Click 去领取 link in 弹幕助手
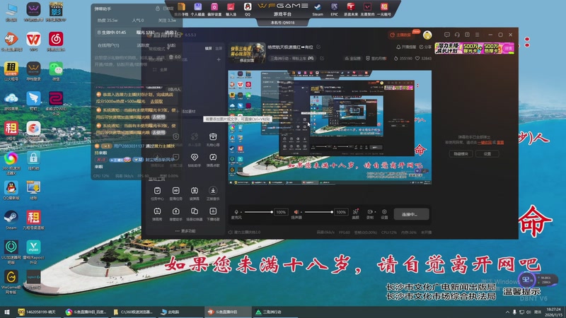The height and width of the screenshot is (318, 566). (156, 101)
